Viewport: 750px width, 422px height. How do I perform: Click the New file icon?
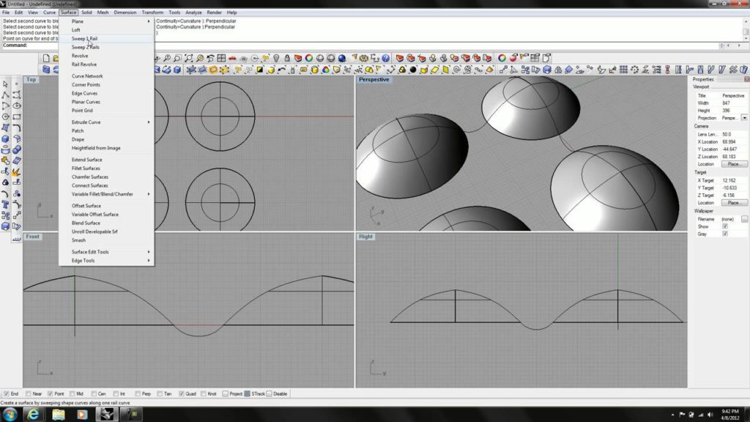(45, 59)
